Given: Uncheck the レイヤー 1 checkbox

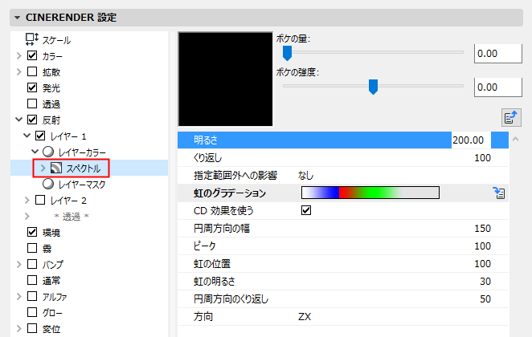Looking at the screenshot, I should tap(40, 136).
